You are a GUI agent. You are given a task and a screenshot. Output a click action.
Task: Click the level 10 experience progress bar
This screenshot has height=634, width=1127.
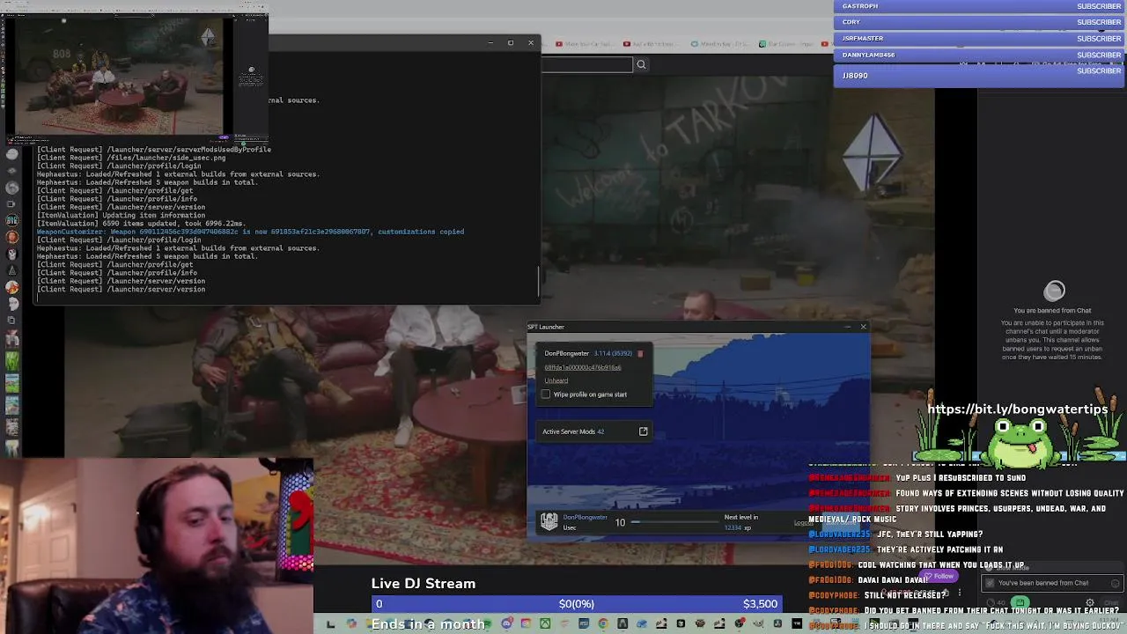coord(675,522)
